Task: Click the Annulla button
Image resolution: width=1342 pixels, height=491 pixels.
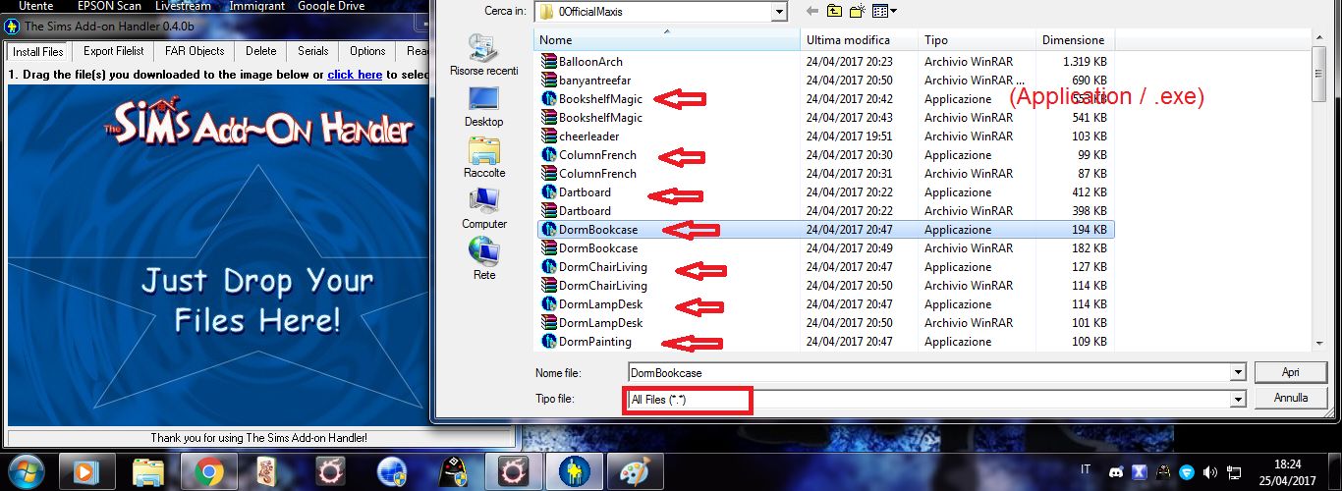Action: pos(1291,398)
